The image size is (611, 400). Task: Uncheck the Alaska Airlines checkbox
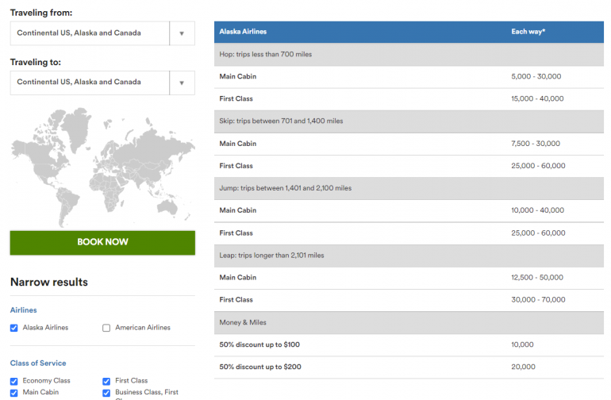click(14, 328)
